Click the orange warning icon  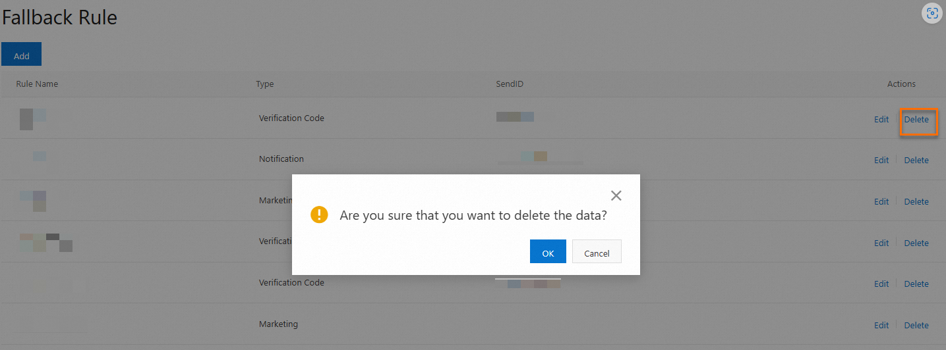pyautogui.click(x=319, y=214)
